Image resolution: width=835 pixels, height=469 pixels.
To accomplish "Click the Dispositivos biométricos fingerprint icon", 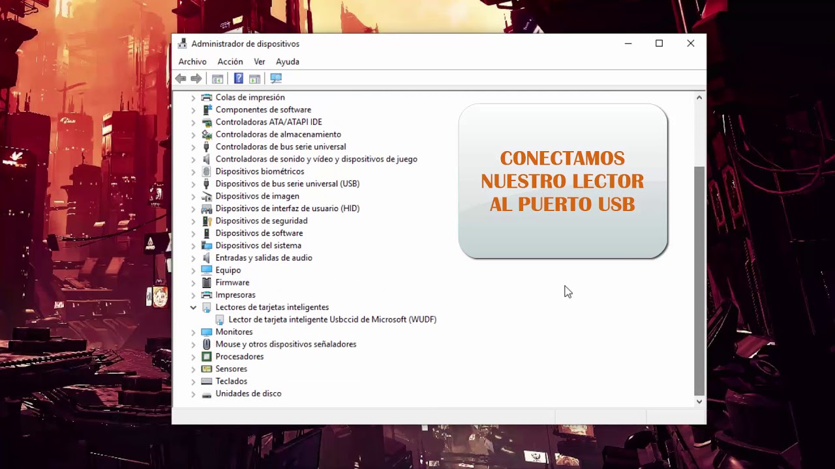I will click(x=207, y=171).
